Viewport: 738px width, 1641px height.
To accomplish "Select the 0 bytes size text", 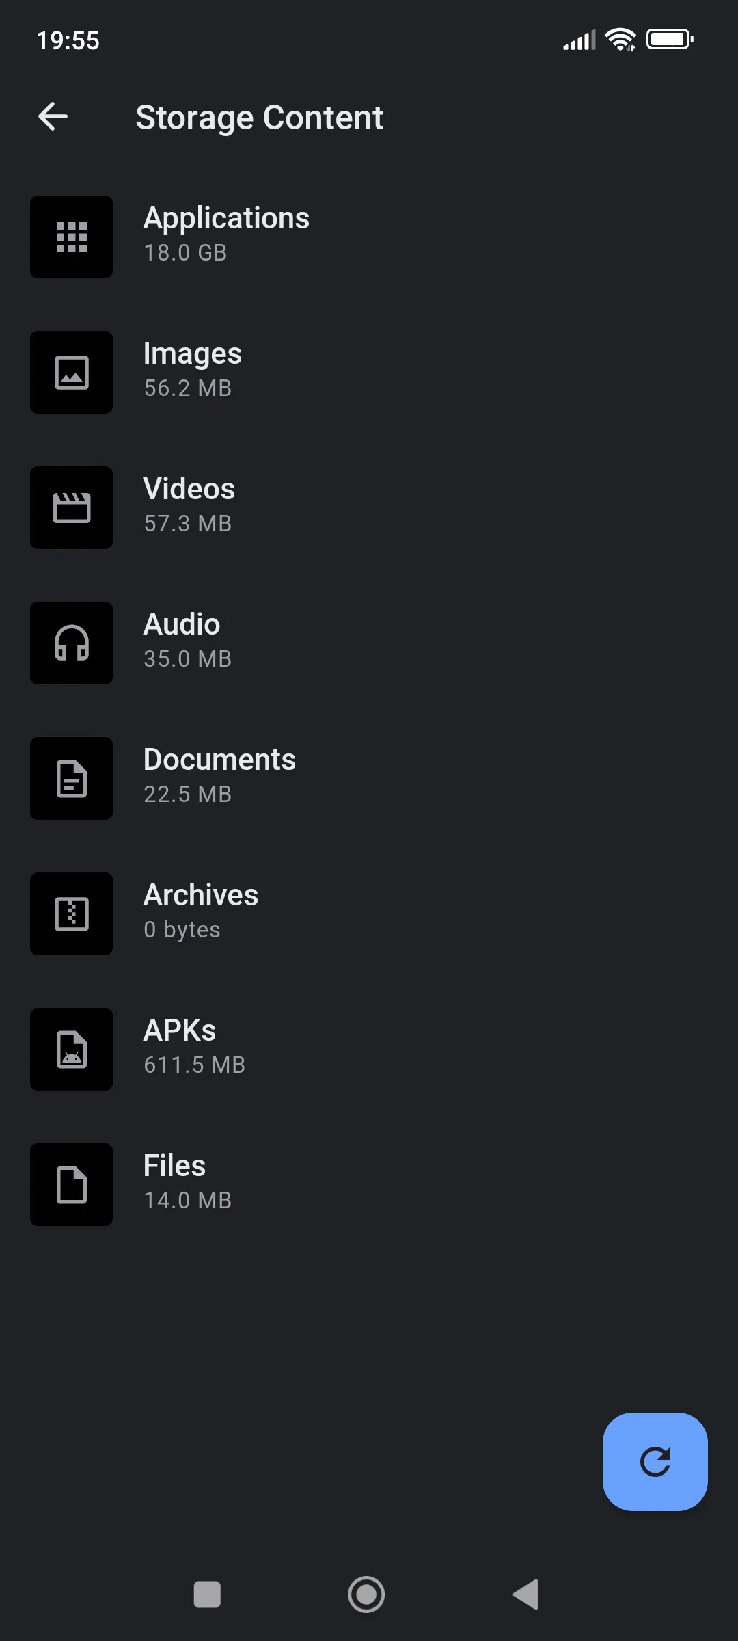I will click(x=182, y=930).
